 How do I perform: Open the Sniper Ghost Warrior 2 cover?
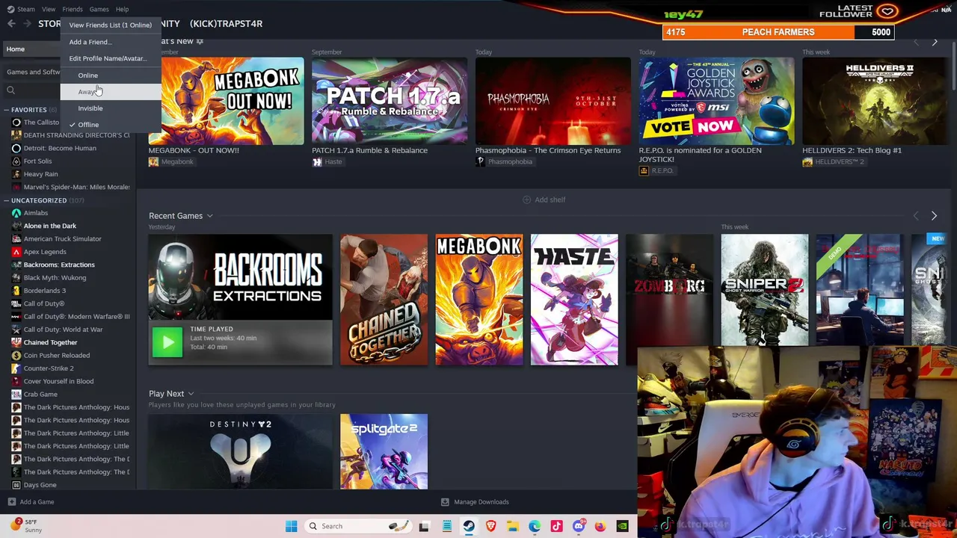[x=764, y=291]
